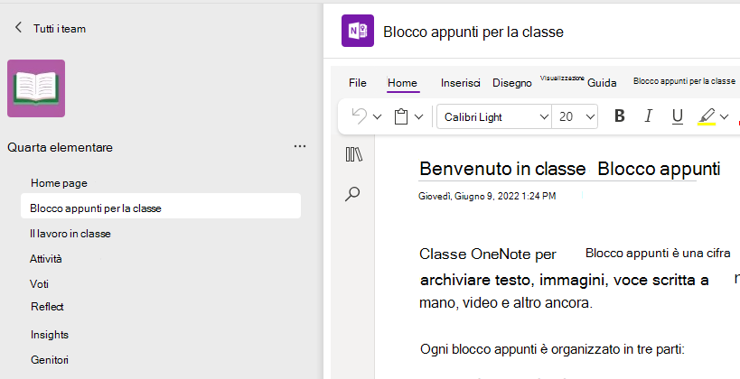
Task: Open the File menu
Action: [357, 83]
